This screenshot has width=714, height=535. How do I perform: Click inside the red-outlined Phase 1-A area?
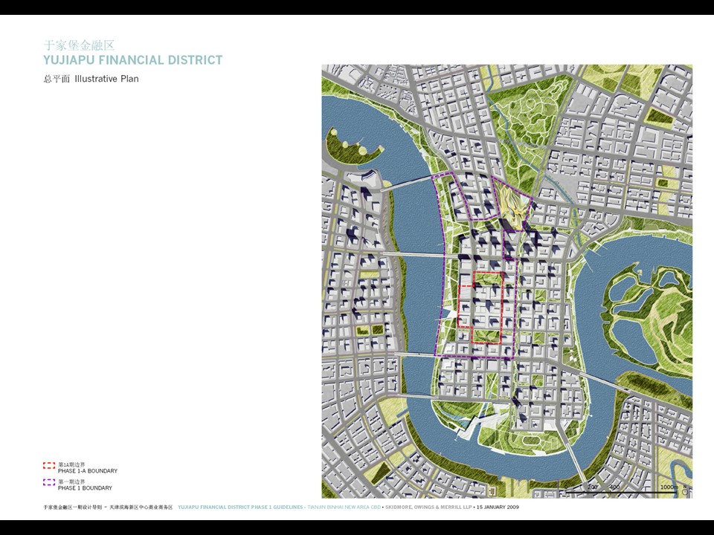point(487,308)
